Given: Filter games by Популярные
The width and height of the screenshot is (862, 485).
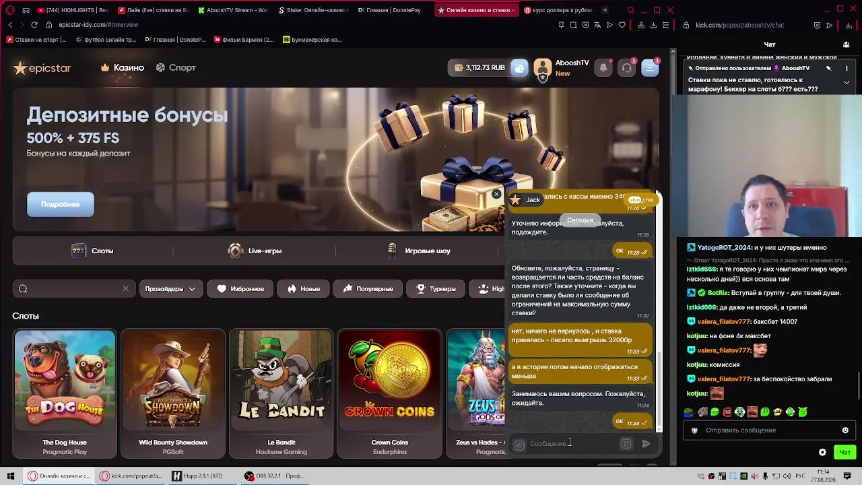Looking at the screenshot, I should (368, 289).
